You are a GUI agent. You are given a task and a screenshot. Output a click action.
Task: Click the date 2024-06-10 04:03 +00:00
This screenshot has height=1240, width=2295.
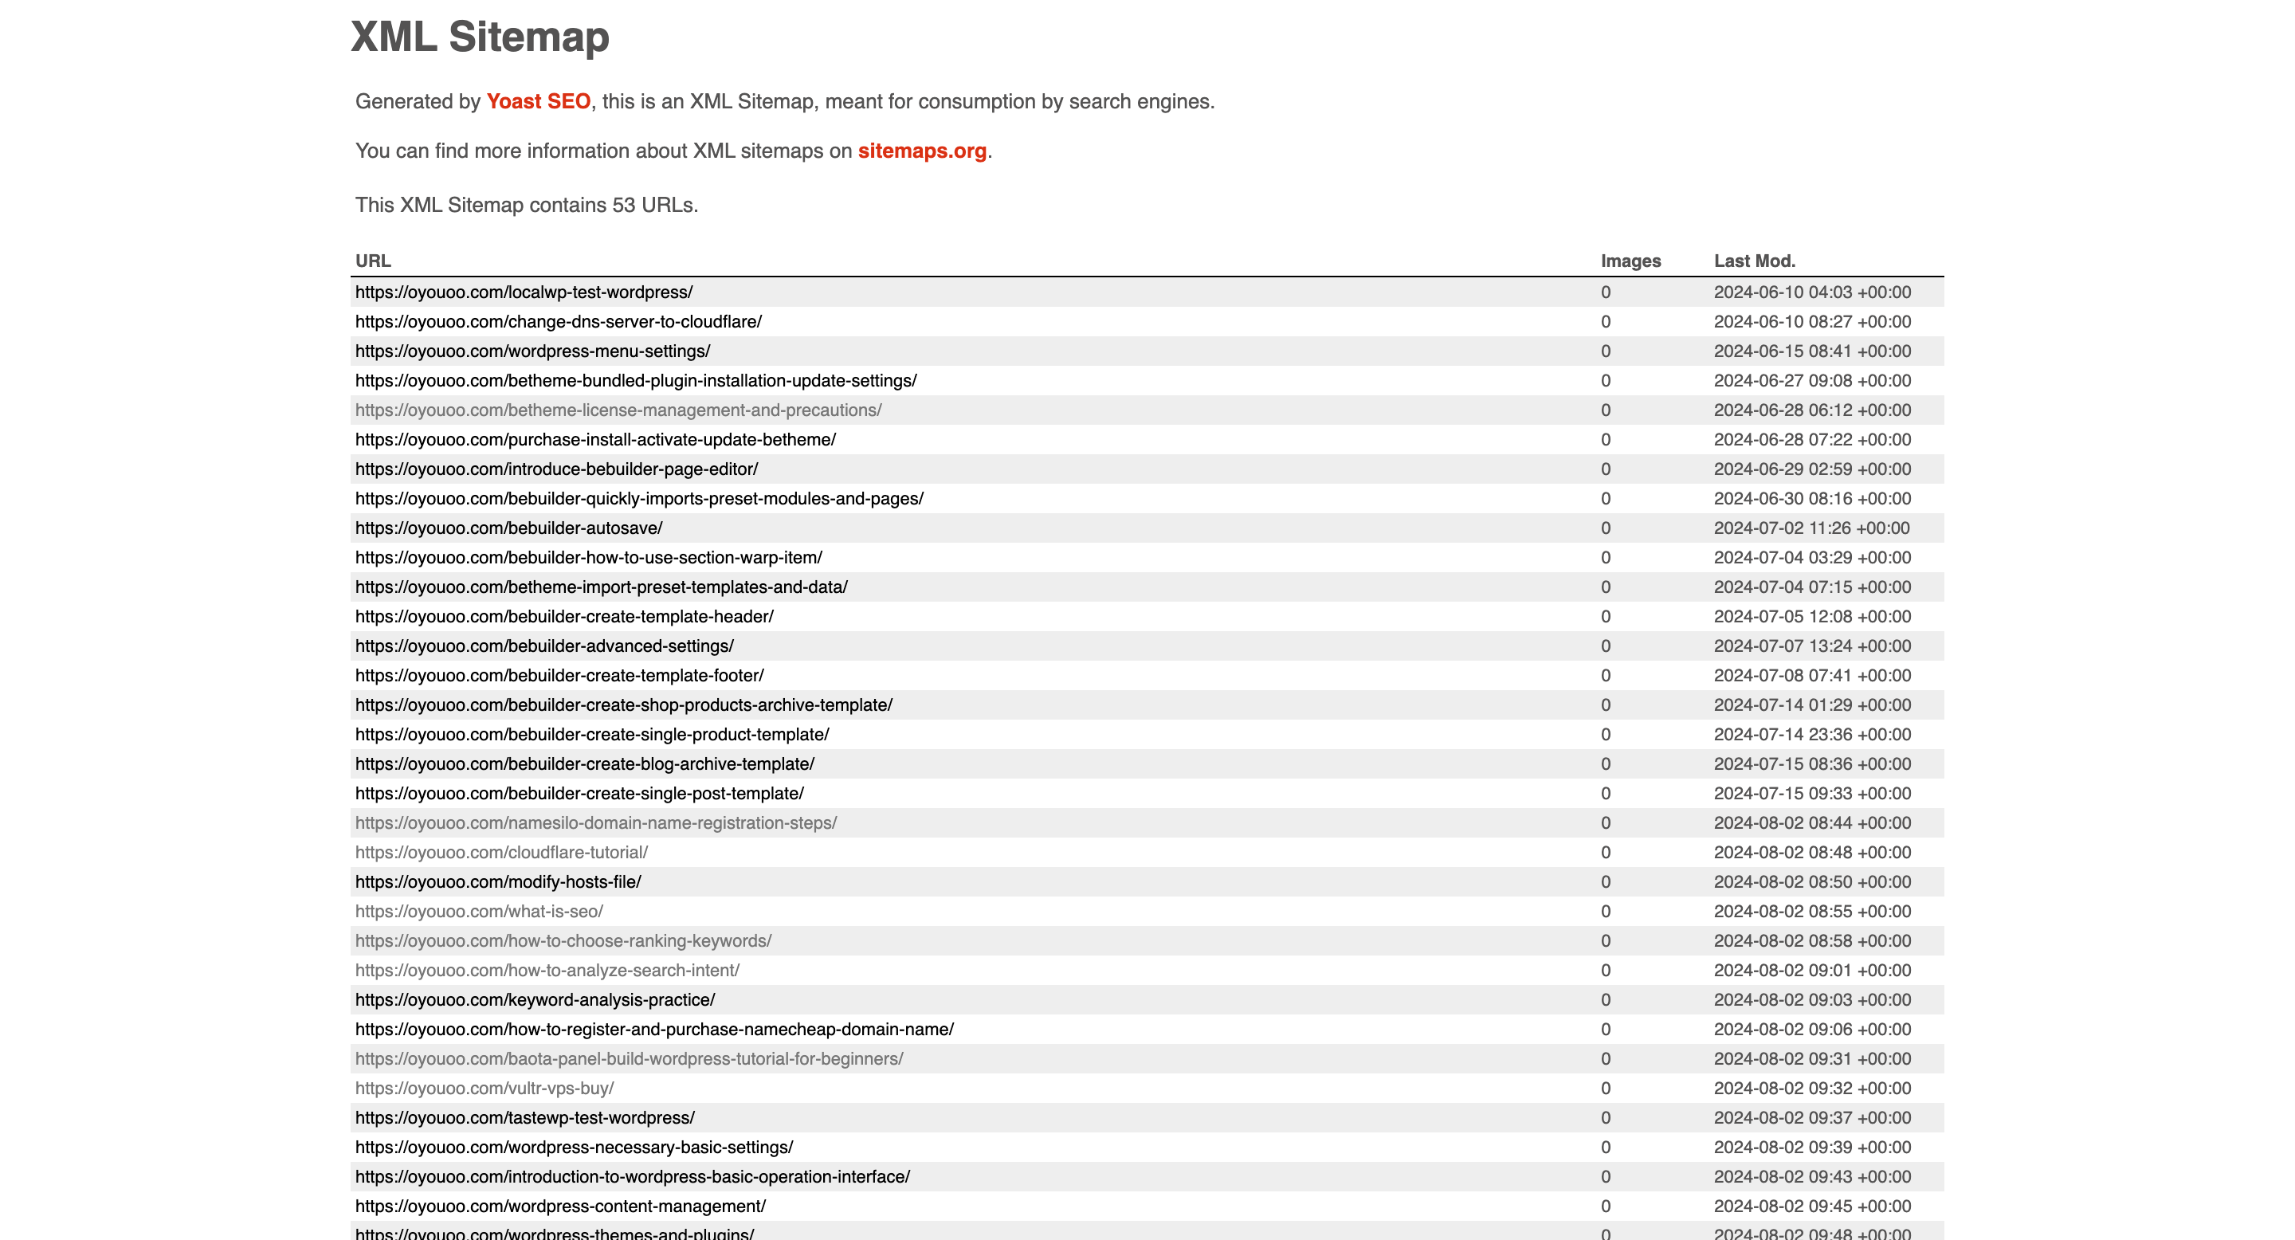1812,292
